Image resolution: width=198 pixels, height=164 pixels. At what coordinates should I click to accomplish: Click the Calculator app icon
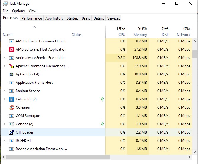12,99
